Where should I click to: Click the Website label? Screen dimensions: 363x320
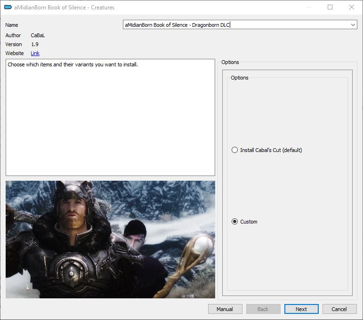(x=14, y=53)
